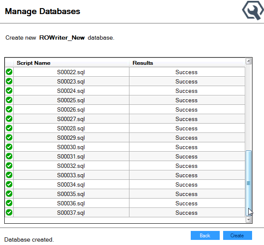Click the Results column header
This screenshot has height=245, width=264.
click(187, 63)
